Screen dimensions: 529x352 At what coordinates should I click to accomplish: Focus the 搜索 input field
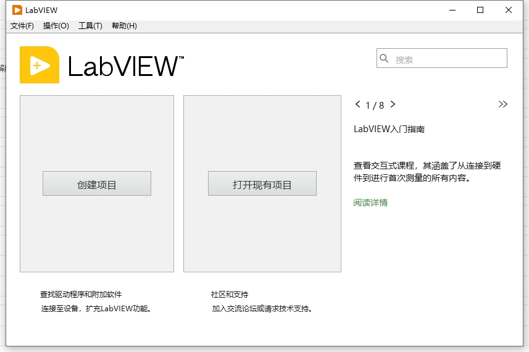[x=448, y=59]
